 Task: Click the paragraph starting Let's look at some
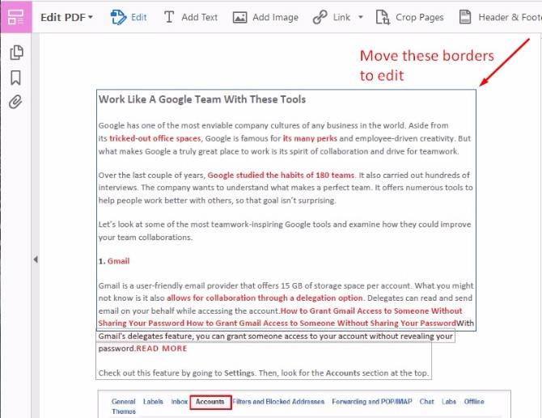(285, 230)
